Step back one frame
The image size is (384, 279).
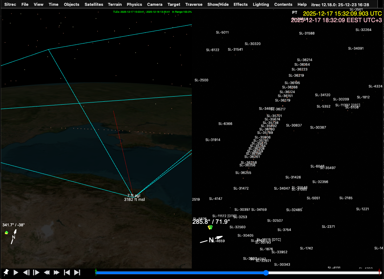click(26, 272)
